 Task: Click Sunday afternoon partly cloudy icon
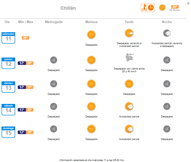[x=129, y=129]
